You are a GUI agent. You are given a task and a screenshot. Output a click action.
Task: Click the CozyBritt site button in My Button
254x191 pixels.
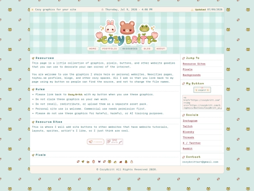(202, 90)
